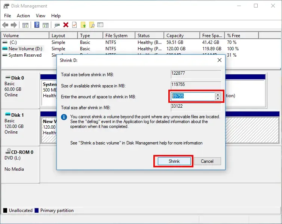Viewport: 282px width, 224px height.
Task: Click the yellow folder with green arrow icon
Action: 83,25
